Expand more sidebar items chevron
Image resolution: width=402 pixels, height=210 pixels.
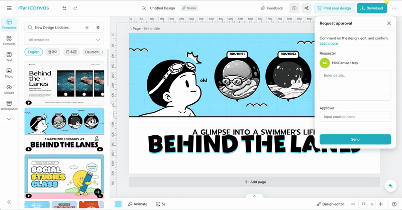click(9, 119)
